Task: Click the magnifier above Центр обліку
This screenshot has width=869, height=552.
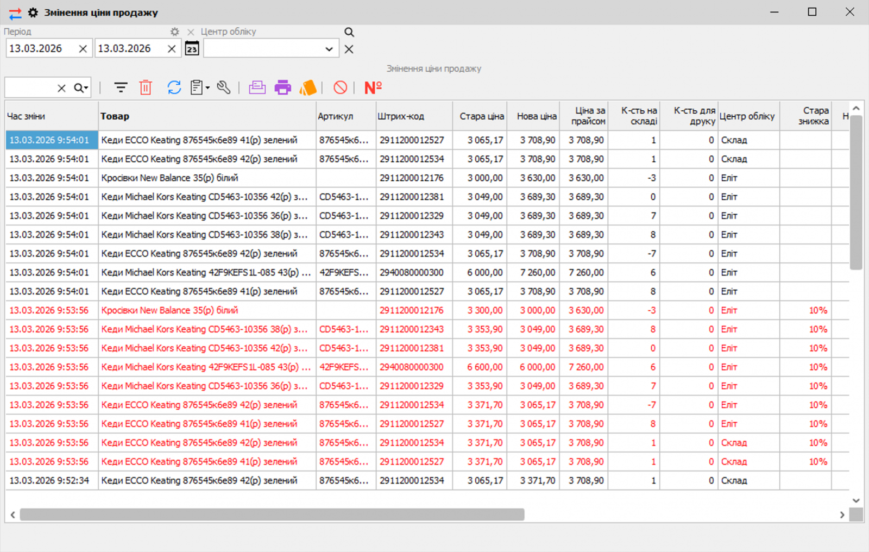Action: point(349,32)
